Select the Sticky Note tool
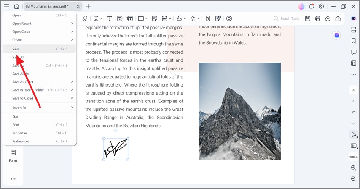 click(x=155, y=18)
